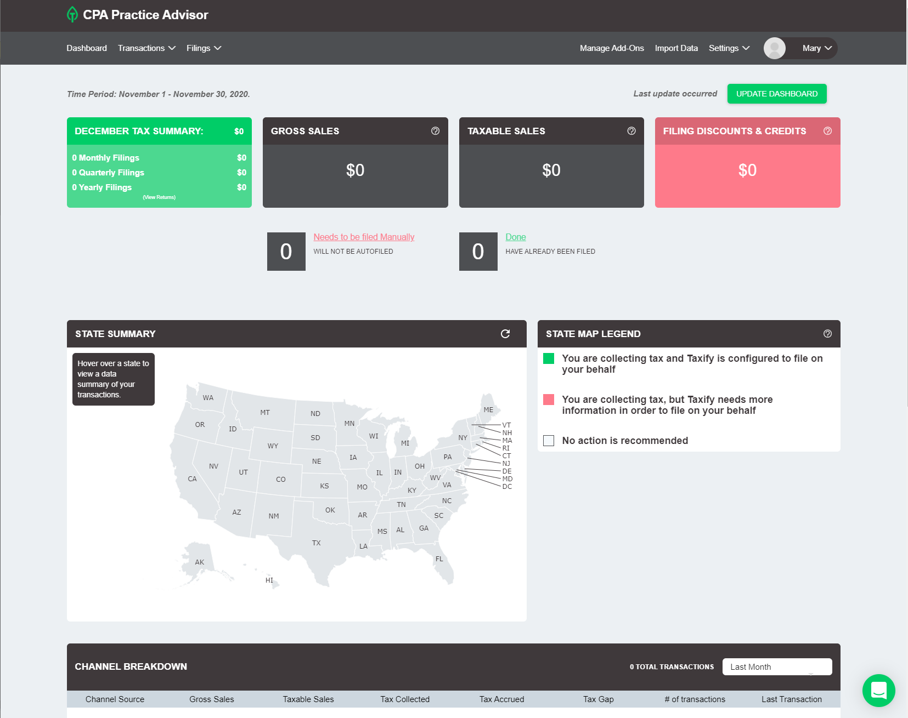This screenshot has height=718, width=908.
Task: Click the CPA Practice Advisor leaf logo
Action: [72, 15]
